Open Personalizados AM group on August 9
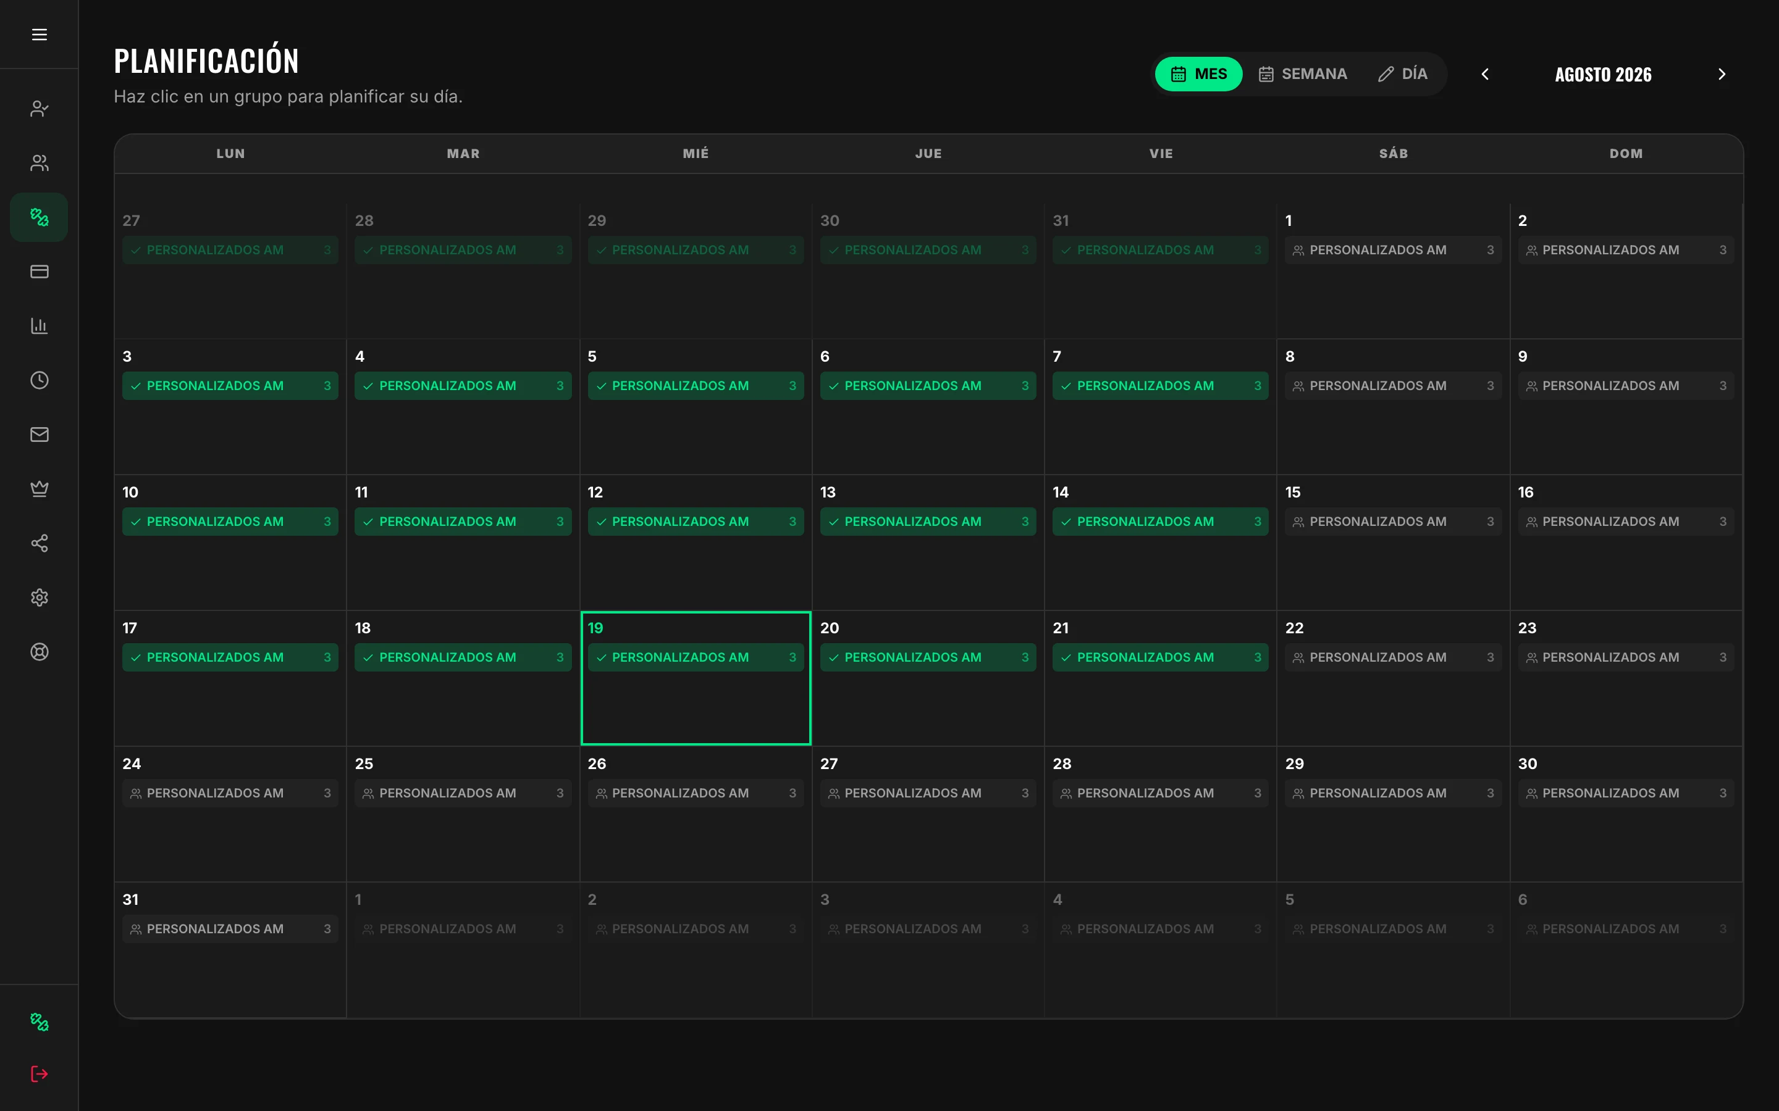The image size is (1779, 1111). tap(1625, 386)
